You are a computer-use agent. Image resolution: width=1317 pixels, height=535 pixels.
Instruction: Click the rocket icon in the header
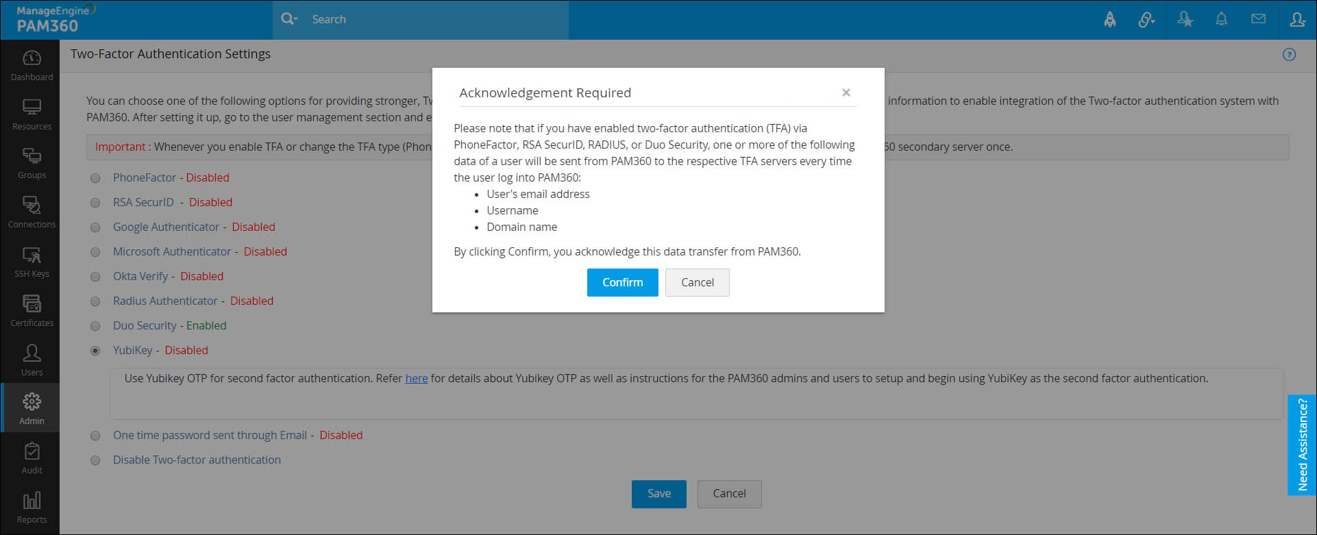point(1110,20)
